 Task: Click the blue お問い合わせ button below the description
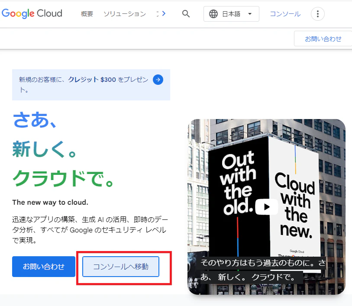44,267
